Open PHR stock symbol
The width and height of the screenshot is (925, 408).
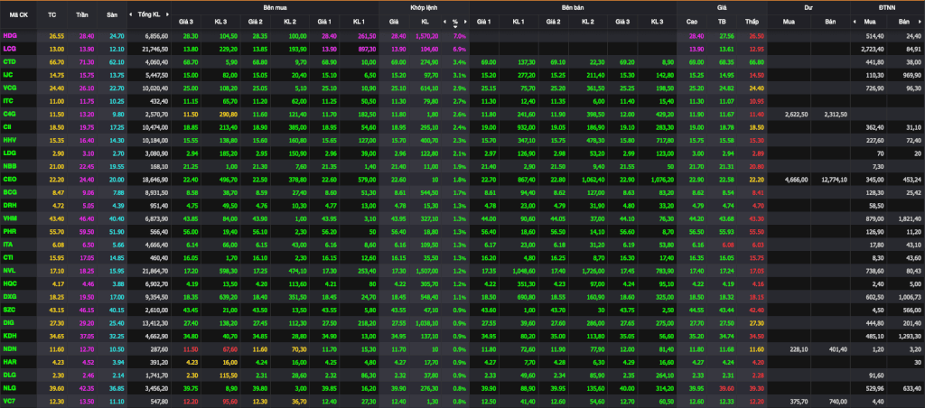click(x=10, y=231)
